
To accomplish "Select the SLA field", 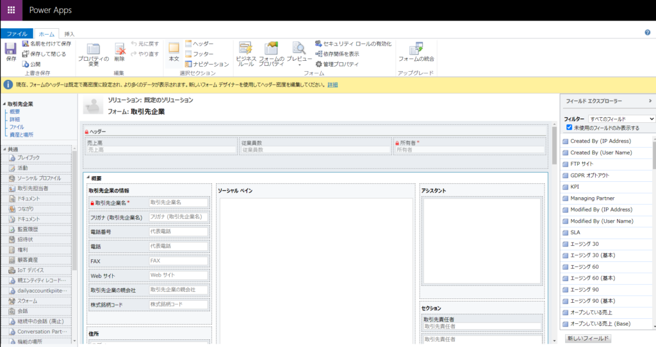I will [607, 232].
